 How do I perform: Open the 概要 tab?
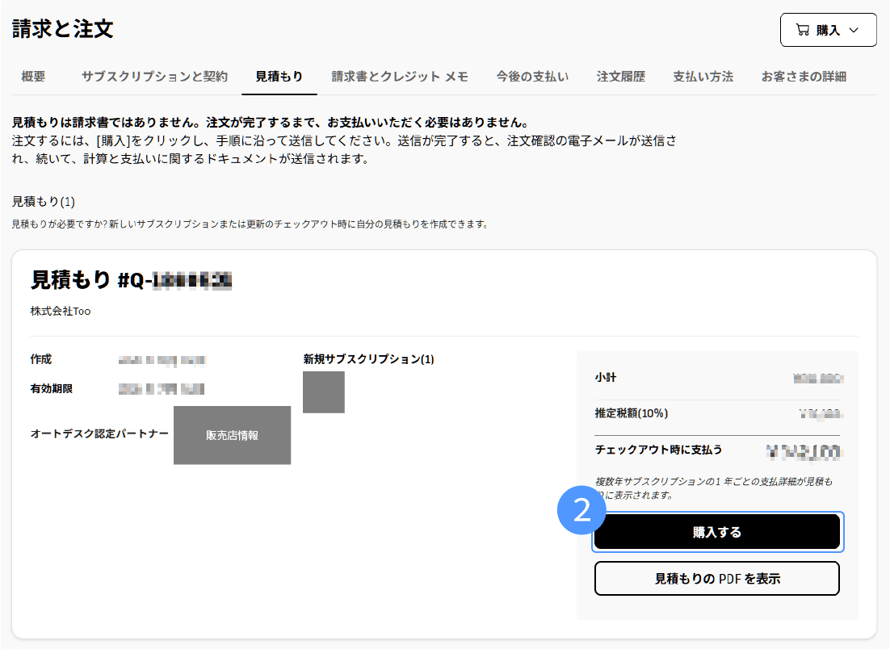[33, 77]
